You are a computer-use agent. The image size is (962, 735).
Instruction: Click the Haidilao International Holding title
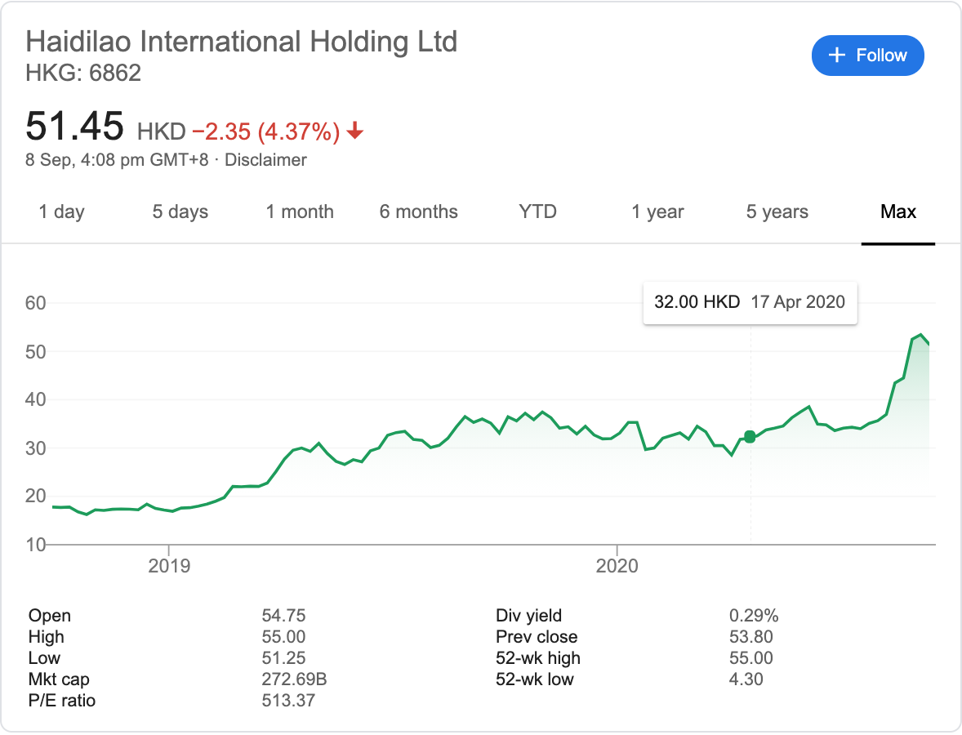click(242, 42)
